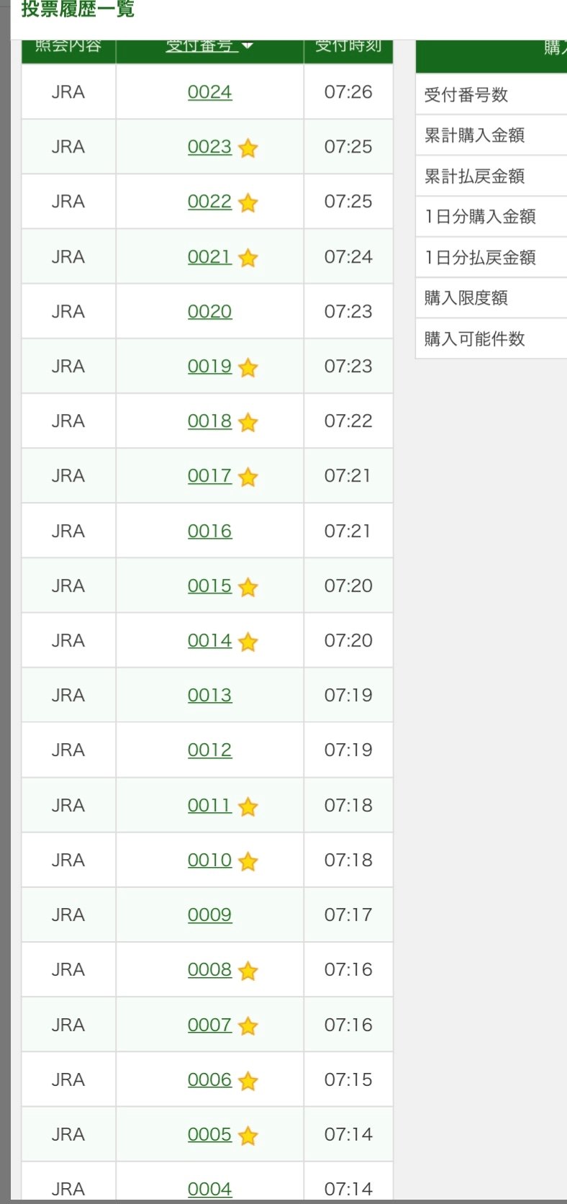Click the star icon beside receipt 0022
567x1204 pixels.
click(248, 203)
